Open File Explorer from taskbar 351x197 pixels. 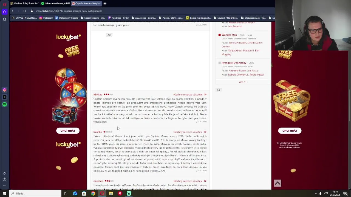(111, 193)
